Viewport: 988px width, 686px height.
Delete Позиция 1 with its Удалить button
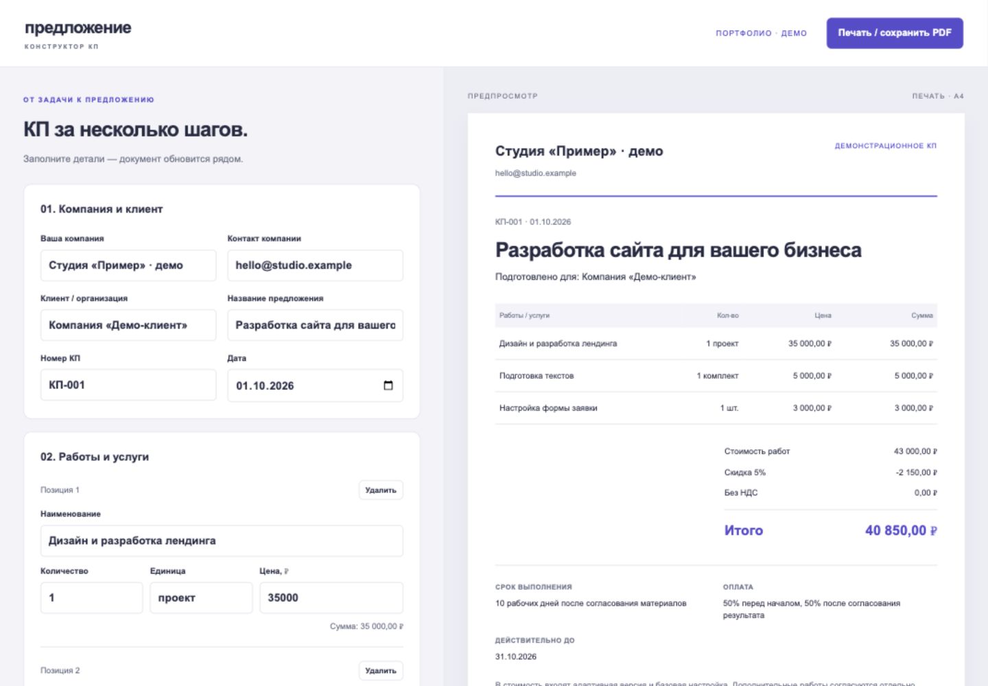(381, 490)
